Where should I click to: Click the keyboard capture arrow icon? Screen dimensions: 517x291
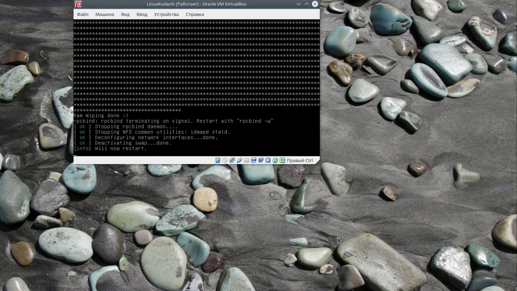click(x=282, y=160)
